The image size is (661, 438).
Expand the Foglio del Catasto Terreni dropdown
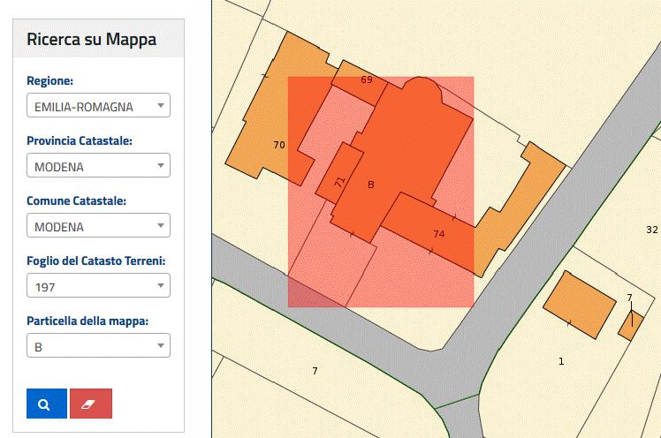(98, 286)
